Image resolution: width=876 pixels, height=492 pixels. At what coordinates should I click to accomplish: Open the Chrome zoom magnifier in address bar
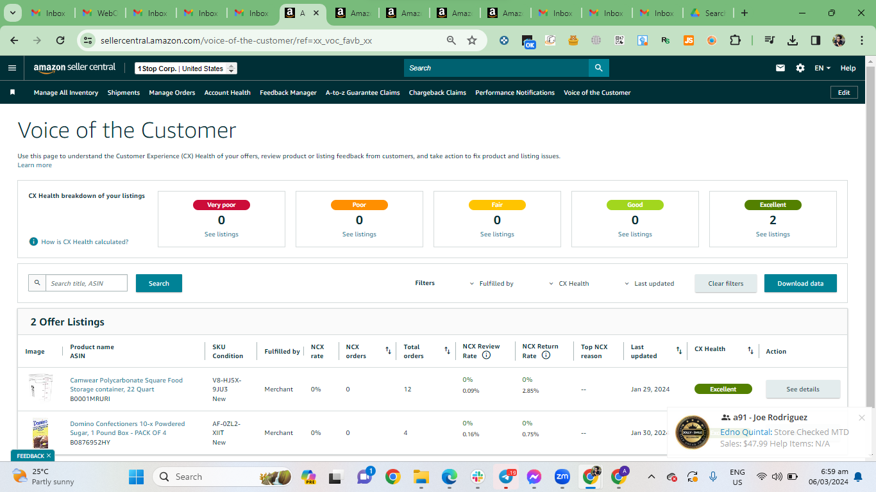tap(451, 40)
